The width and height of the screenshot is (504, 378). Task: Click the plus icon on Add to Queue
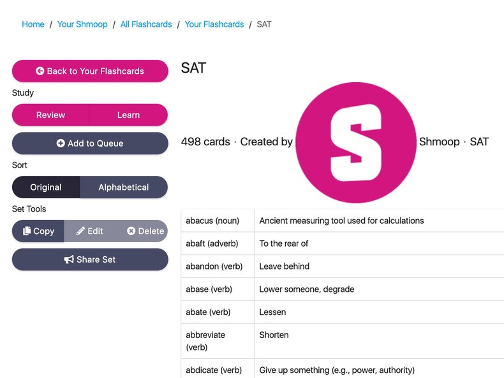coord(61,143)
